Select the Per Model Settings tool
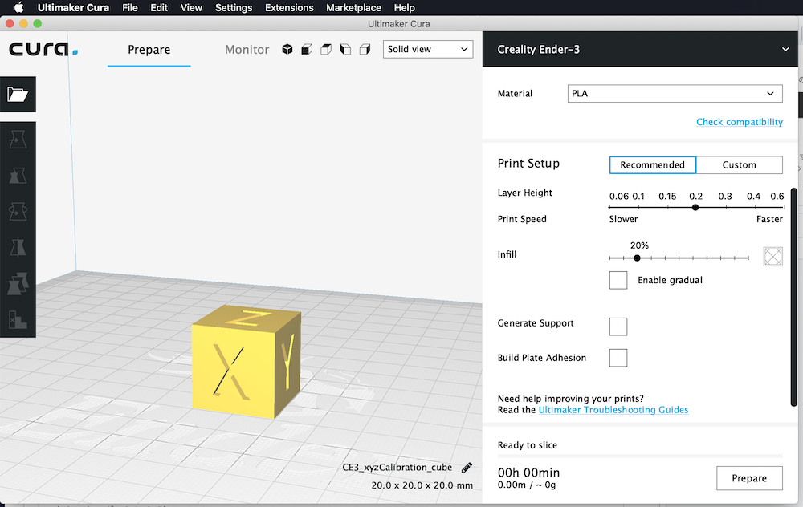Image resolution: width=803 pixels, height=507 pixels. click(18, 283)
